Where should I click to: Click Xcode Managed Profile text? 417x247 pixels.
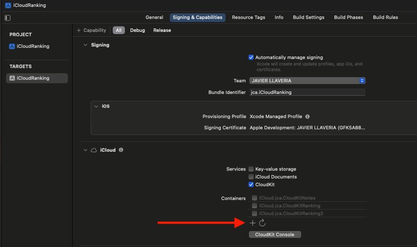coord(276,116)
